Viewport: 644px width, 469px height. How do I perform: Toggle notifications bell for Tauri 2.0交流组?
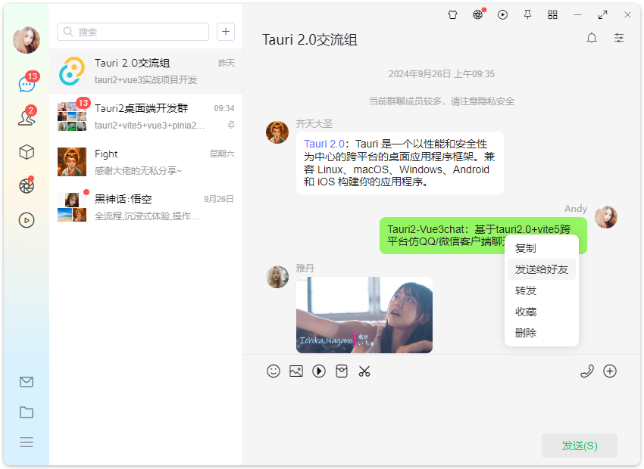(x=592, y=37)
